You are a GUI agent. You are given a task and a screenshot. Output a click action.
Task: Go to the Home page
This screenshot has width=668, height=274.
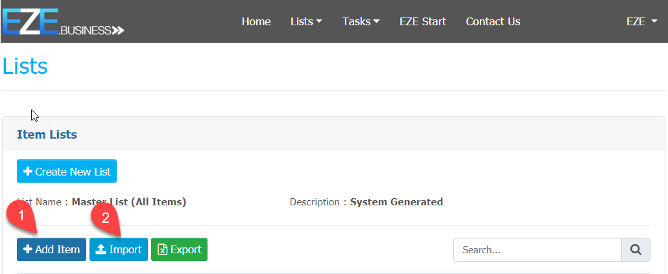[256, 21]
